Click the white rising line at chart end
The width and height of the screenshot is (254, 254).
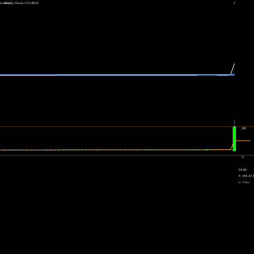(233, 69)
